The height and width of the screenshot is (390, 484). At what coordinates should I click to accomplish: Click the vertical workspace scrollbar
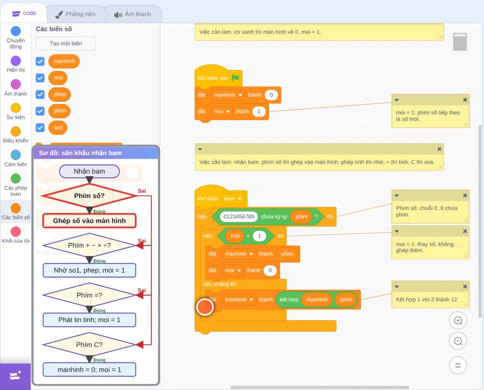tap(480, 221)
